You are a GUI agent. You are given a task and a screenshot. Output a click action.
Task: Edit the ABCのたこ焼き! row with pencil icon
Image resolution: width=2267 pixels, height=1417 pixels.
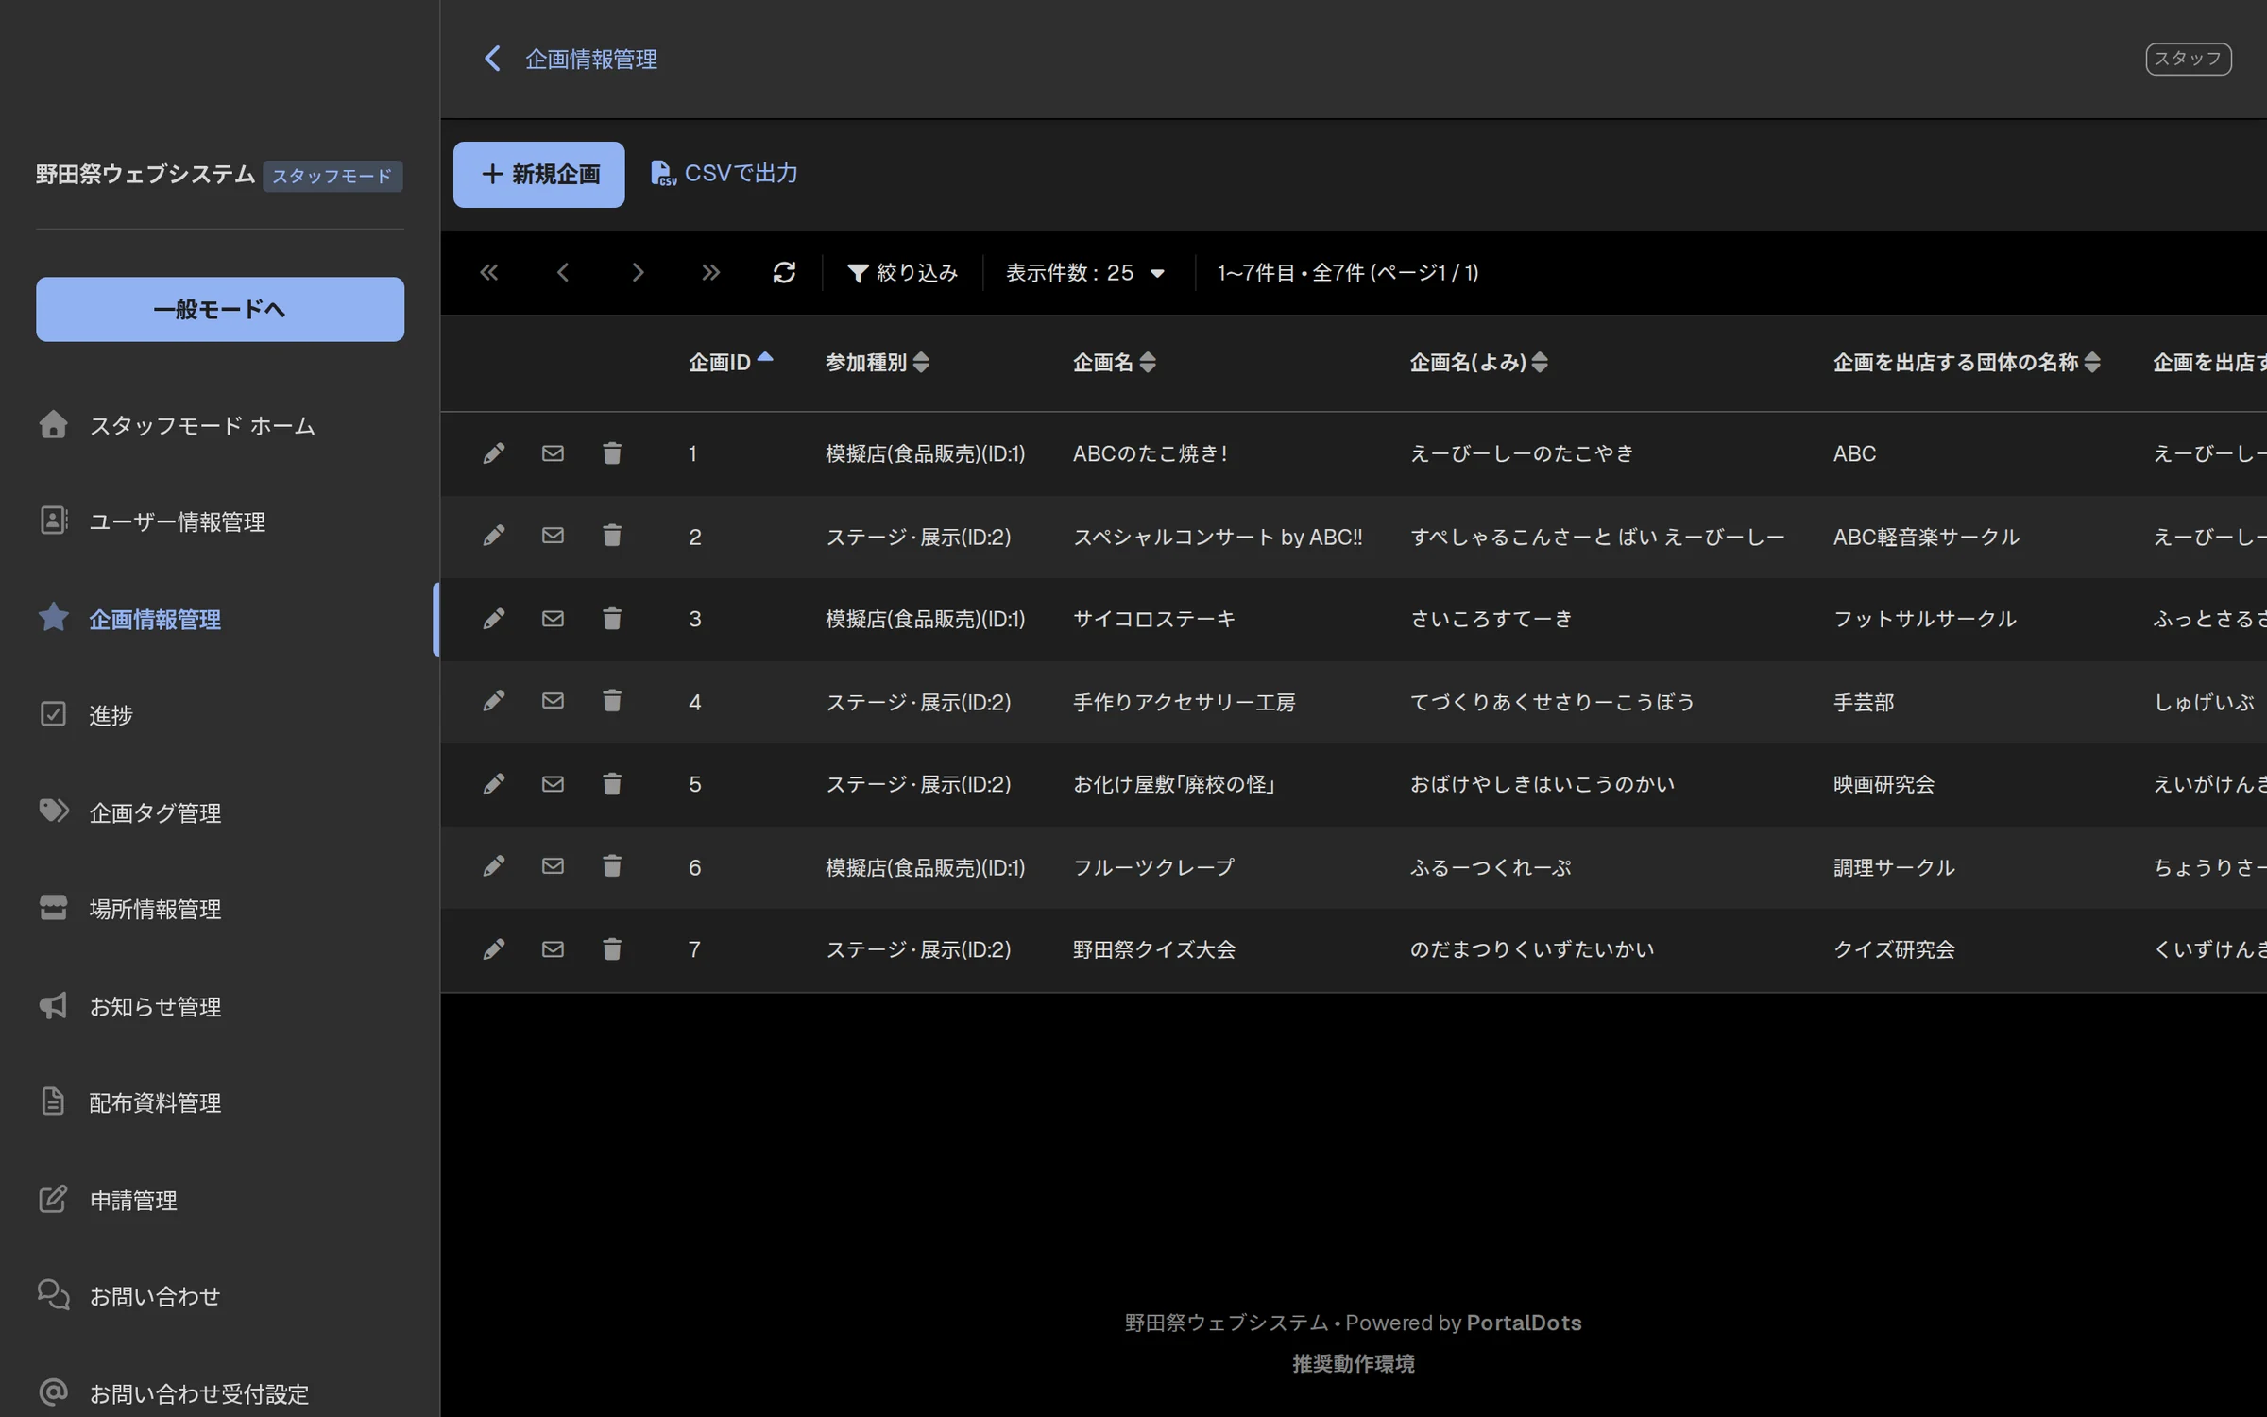coord(493,453)
